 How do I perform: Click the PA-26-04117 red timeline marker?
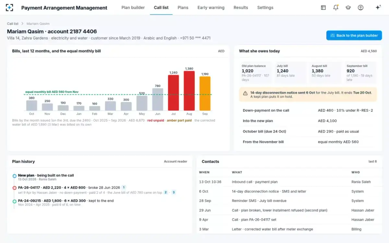pyautogui.click(x=14, y=188)
